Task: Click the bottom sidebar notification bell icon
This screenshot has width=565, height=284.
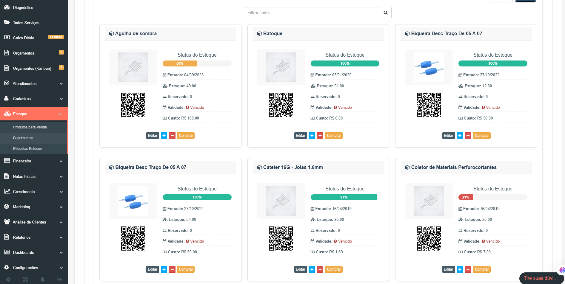Action: click(43, 280)
